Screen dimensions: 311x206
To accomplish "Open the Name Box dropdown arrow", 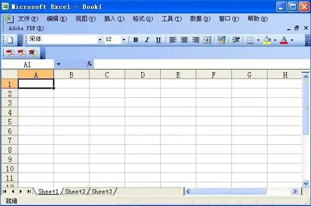I will [x=58, y=64].
